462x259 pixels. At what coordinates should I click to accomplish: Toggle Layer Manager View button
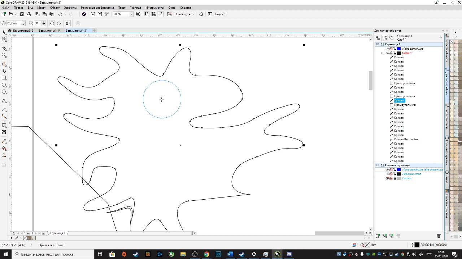click(x=392, y=37)
